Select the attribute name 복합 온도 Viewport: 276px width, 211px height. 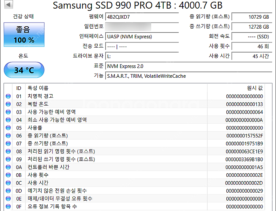click(38, 104)
